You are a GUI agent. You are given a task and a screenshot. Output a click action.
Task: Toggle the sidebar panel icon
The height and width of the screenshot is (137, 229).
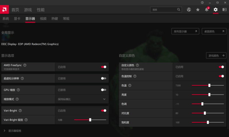(x=224, y=9)
